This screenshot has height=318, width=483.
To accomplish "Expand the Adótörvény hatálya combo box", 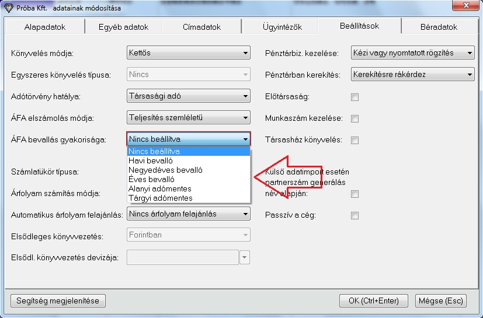I will pos(188,96).
